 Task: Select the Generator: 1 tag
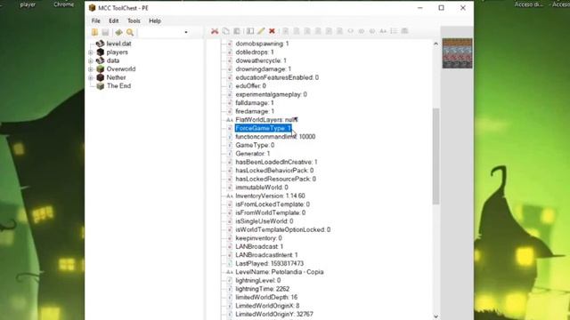253,154
